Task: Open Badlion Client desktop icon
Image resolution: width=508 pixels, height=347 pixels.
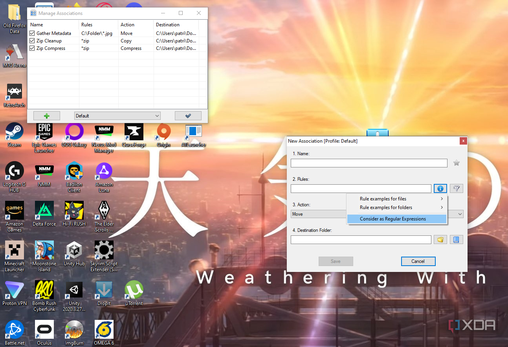Action: [x=74, y=177]
